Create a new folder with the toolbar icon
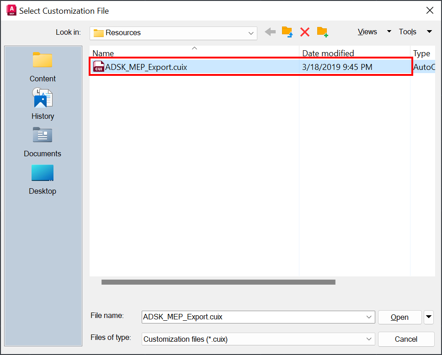Screen dimensions: 442x355 pos(323,32)
